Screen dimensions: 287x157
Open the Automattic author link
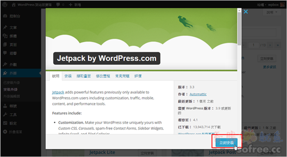pyautogui.click(x=198, y=94)
